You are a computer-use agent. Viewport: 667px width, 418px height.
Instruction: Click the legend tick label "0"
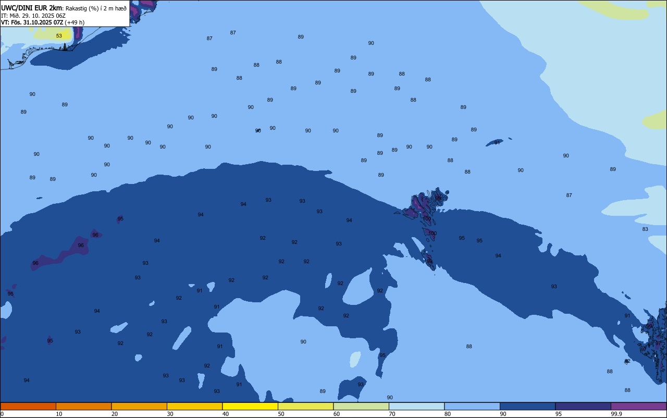[x=2, y=414]
